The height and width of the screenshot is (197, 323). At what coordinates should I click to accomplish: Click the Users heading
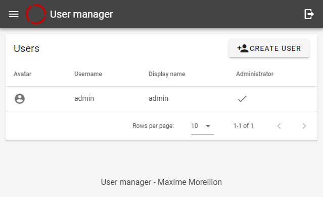(x=26, y=48)
